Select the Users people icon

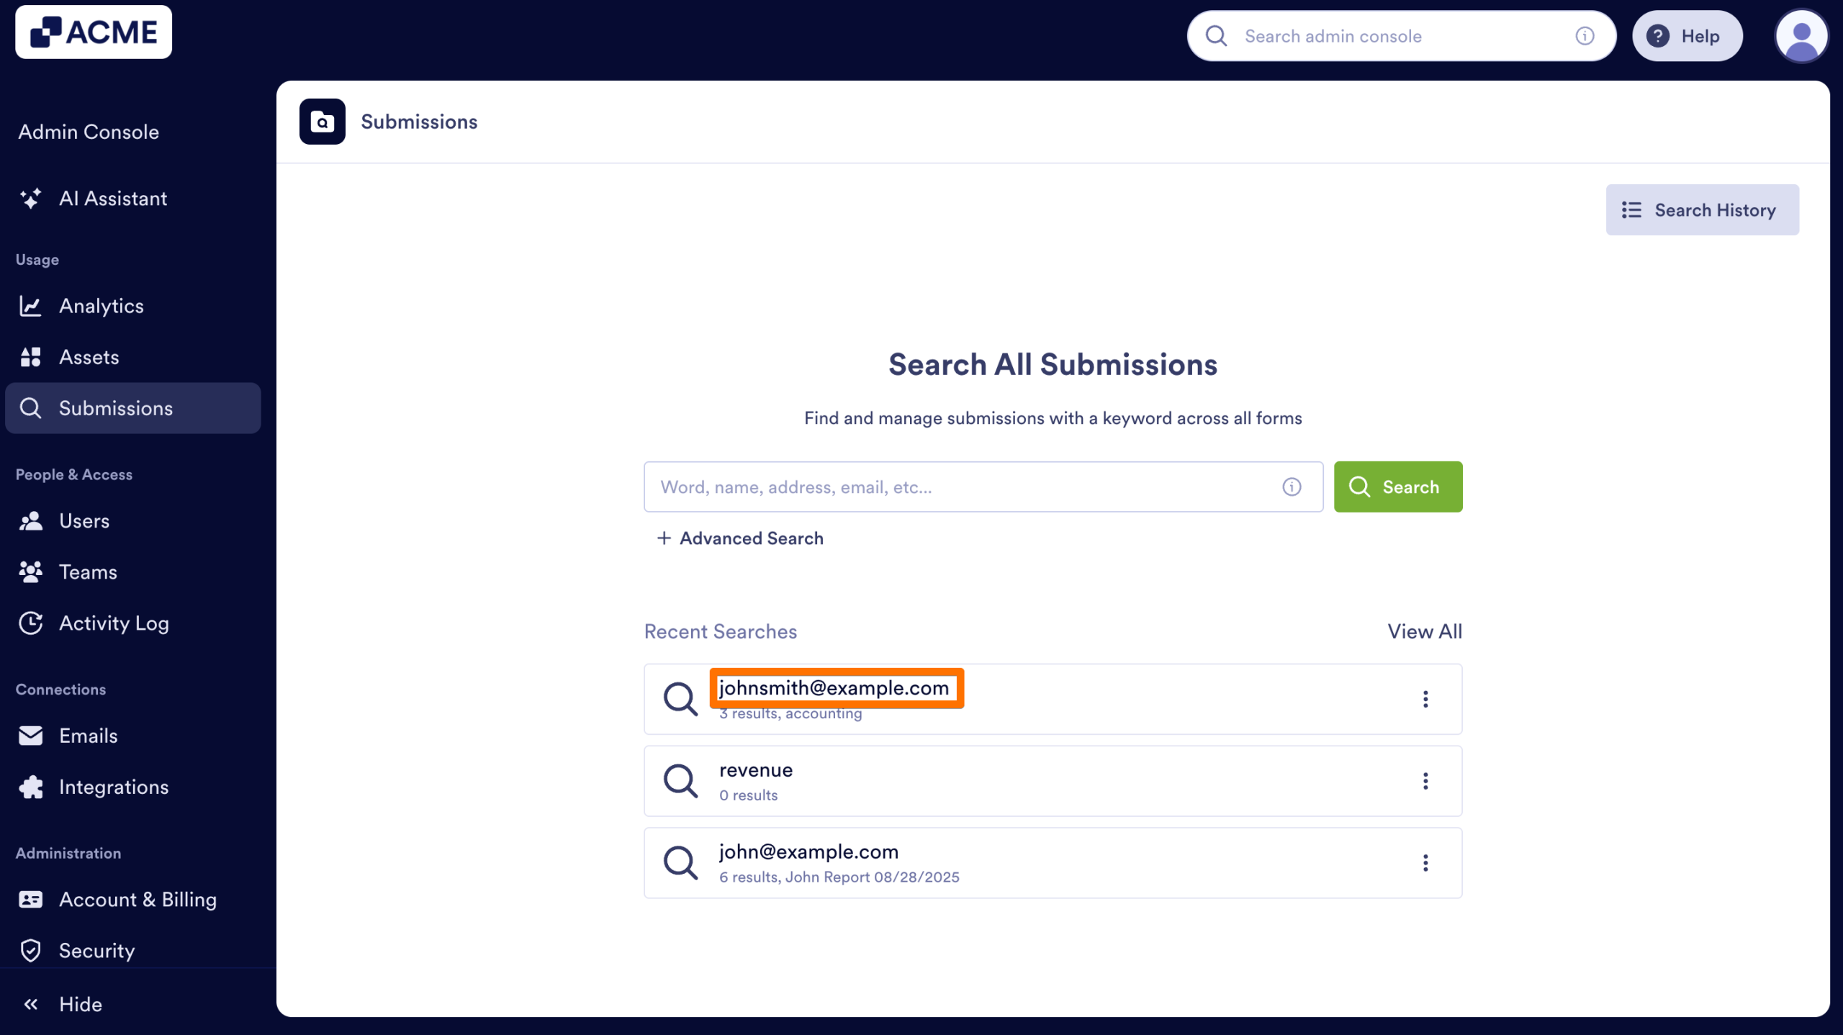click(x=32, y=520)
